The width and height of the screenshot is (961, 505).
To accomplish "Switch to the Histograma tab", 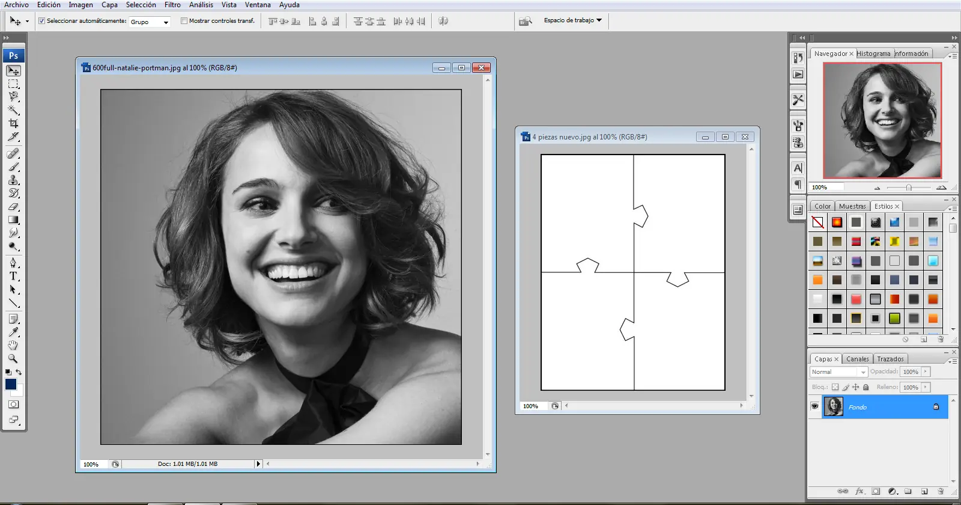I will click(x=873, y=54).
